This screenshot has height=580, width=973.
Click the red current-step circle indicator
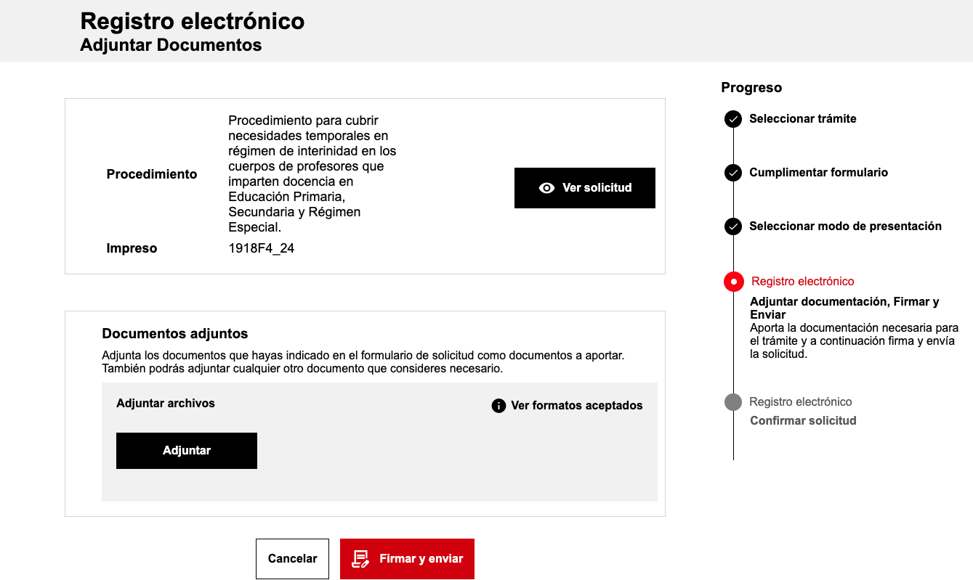pyautogui.click(x=734, y=282)
